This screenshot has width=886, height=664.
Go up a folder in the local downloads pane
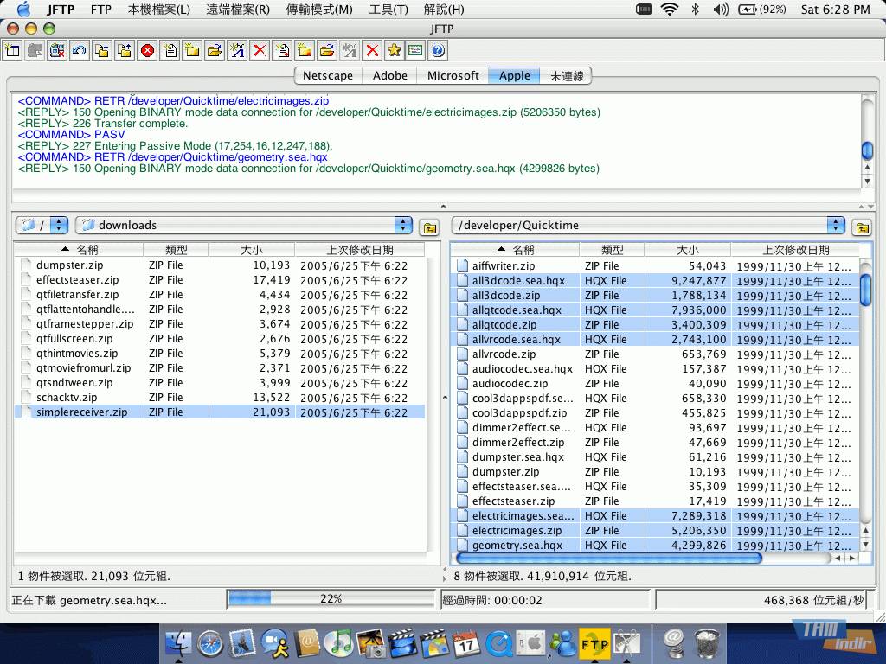pyautogui.click(x=428, y=227)
